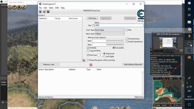Click the red arrow add-to-address-list icon

point(84,61)
